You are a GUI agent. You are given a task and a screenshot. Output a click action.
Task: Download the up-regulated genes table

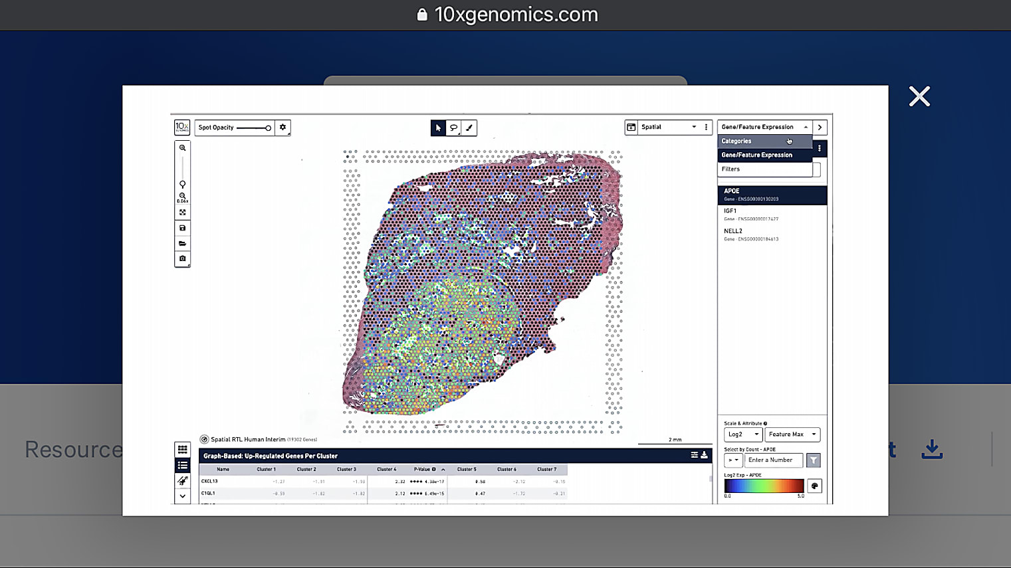point(704,455)
